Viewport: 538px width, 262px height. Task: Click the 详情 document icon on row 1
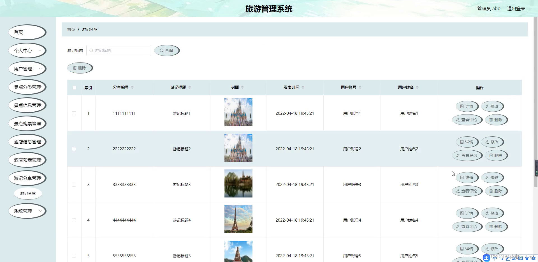click(461, 106)
